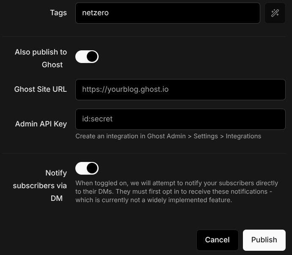Image resolution: width=292 pixels, height=255 pixels.
Task: Focus the Tags input containing netzero
Action: 168,13
